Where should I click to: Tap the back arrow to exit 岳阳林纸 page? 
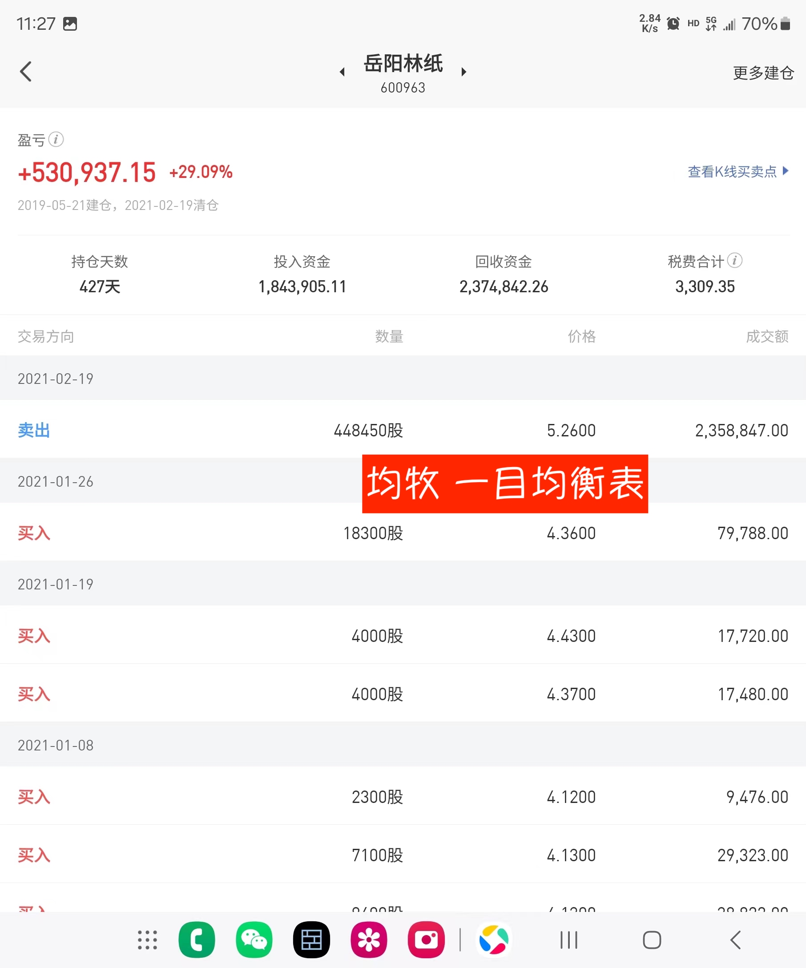(26, 72)
